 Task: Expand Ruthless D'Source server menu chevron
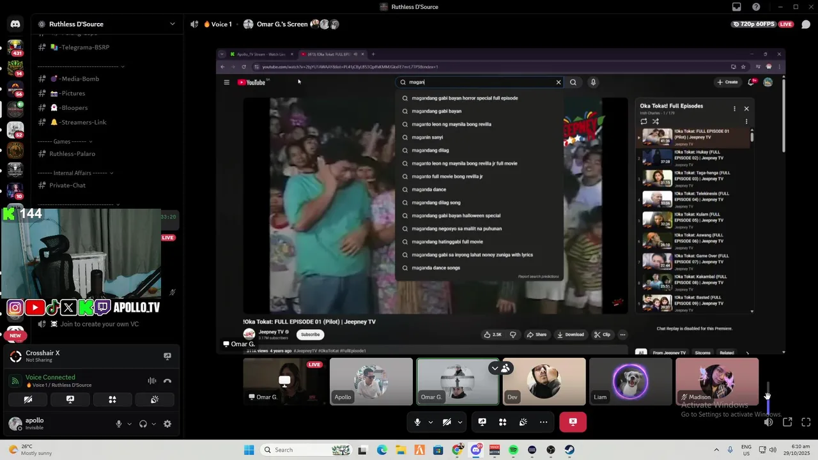(x=172, y=24)
